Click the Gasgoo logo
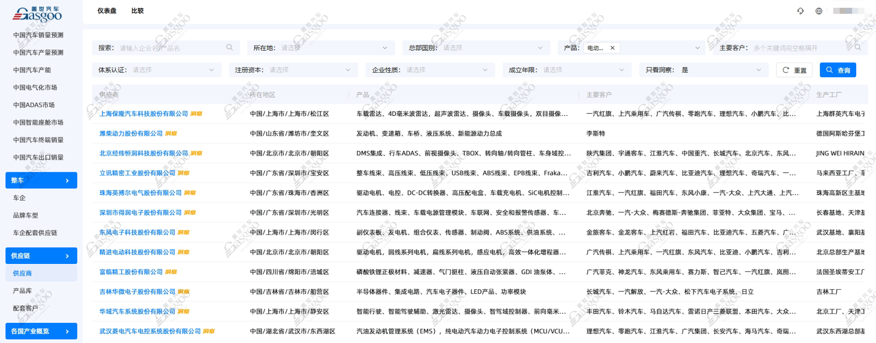876x343 pixels. [37, 14]
